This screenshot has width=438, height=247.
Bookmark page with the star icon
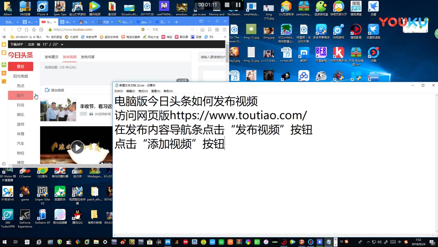click(x=34, y=30)
